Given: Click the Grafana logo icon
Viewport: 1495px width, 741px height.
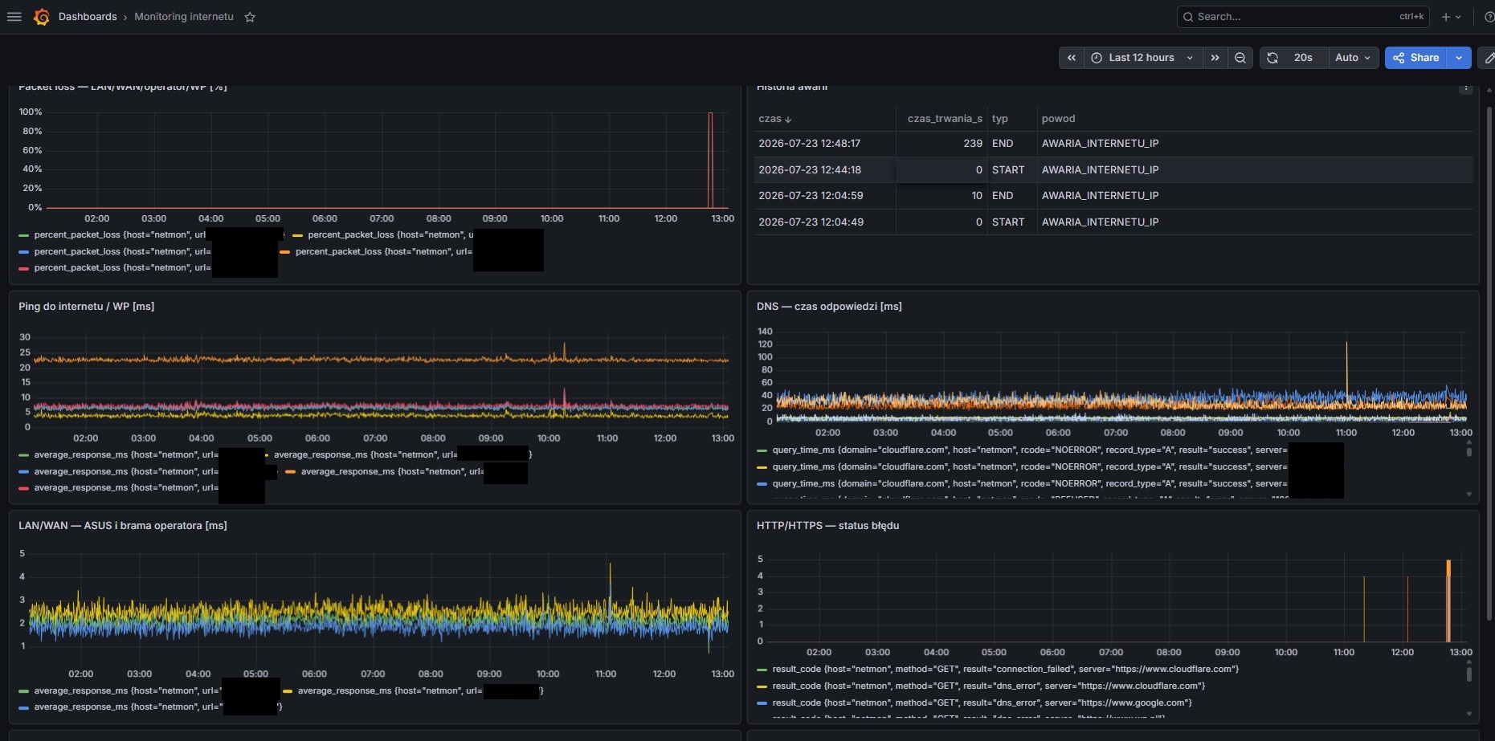Looking at the screenshot, I should pos(42,17).
